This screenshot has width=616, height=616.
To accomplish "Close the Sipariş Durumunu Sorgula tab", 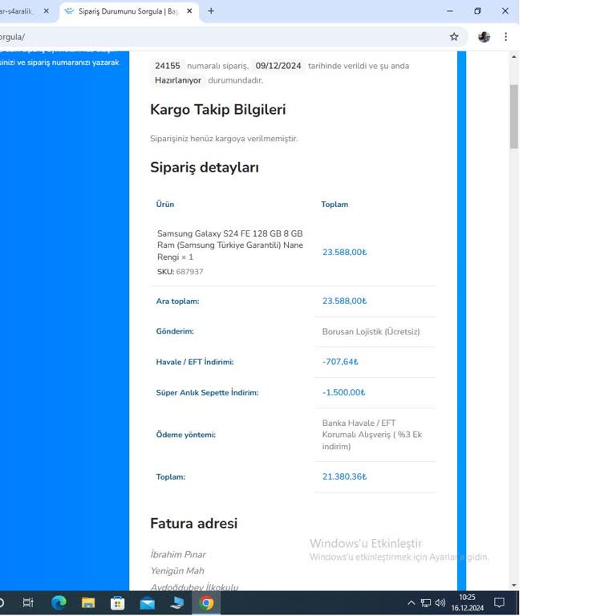I will (x=189, y=11).
